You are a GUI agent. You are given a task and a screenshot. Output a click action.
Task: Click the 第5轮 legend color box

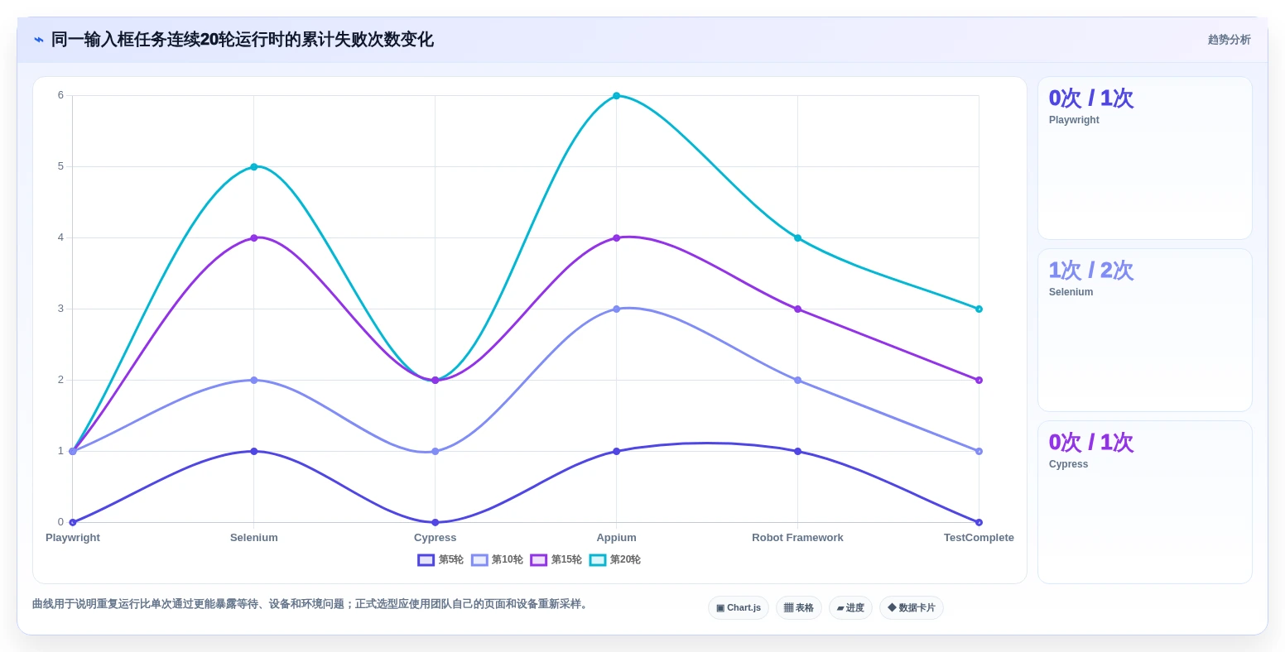point(426,560)
